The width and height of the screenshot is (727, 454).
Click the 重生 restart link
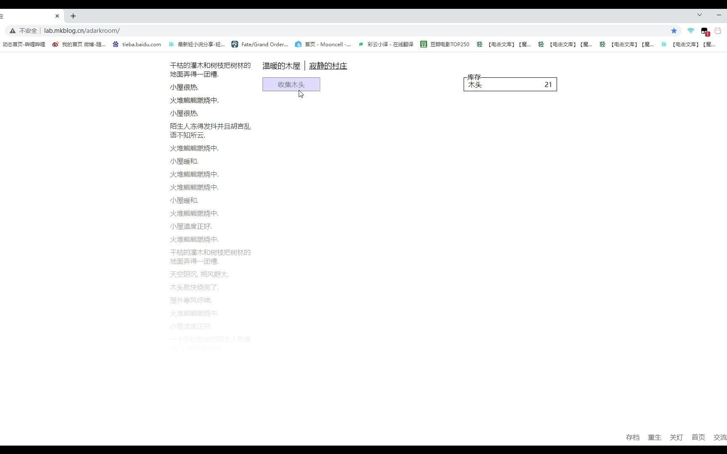654,437
